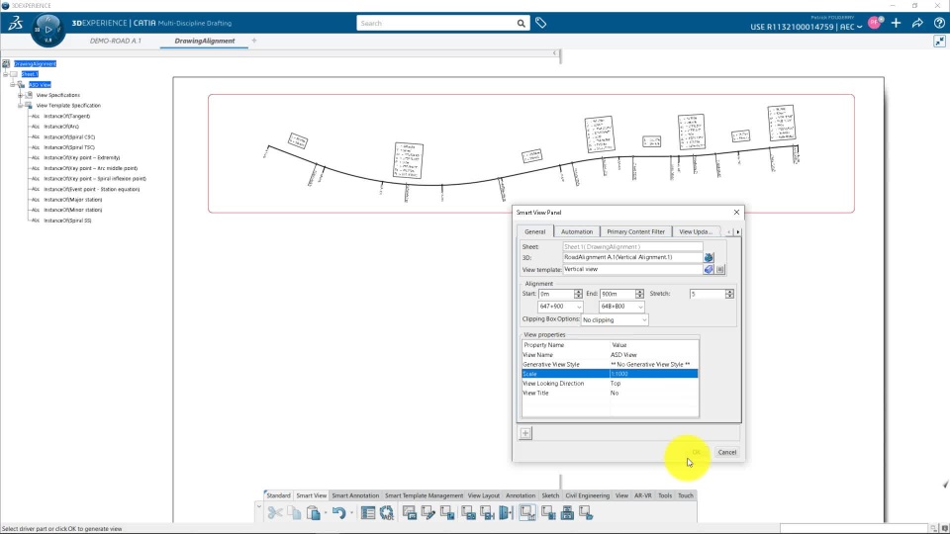Select the General tab
Screen dimensions: 950x534
[535, 231]
